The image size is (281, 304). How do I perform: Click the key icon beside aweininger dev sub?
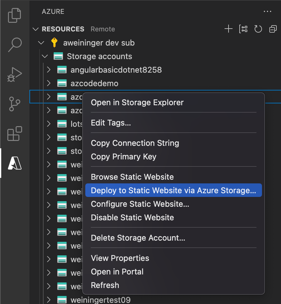pyautogui.click(x=54, y=42)
